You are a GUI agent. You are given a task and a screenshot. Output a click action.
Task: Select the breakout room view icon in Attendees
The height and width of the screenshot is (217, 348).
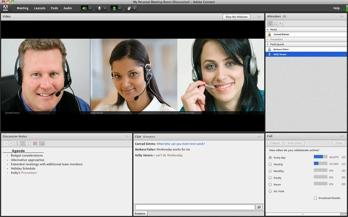276,23
